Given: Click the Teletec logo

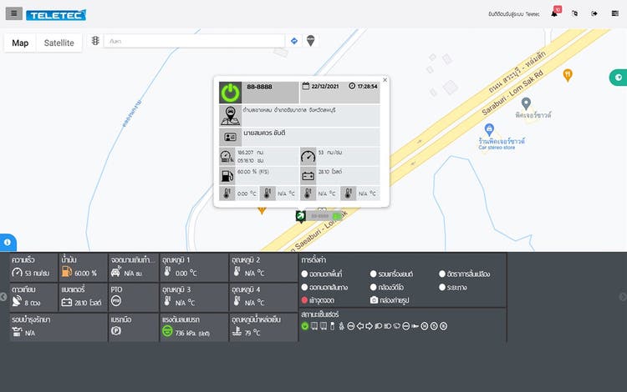Looking at the screenshot, I should pyautogui.click(x=56, y=15).
